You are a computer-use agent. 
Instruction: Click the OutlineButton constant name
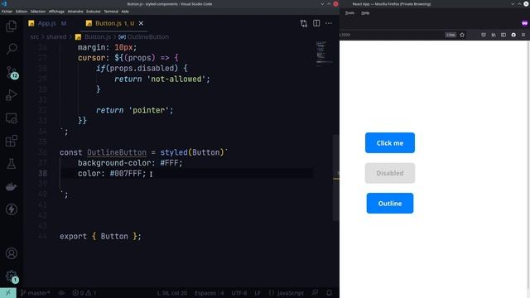tap(117, 152)
